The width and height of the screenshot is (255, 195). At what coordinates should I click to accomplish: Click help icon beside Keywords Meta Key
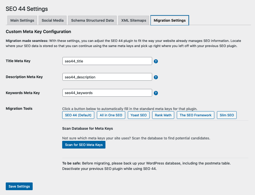[x=156, y=93]
